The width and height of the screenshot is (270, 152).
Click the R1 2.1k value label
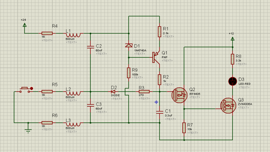pos(166,34)
